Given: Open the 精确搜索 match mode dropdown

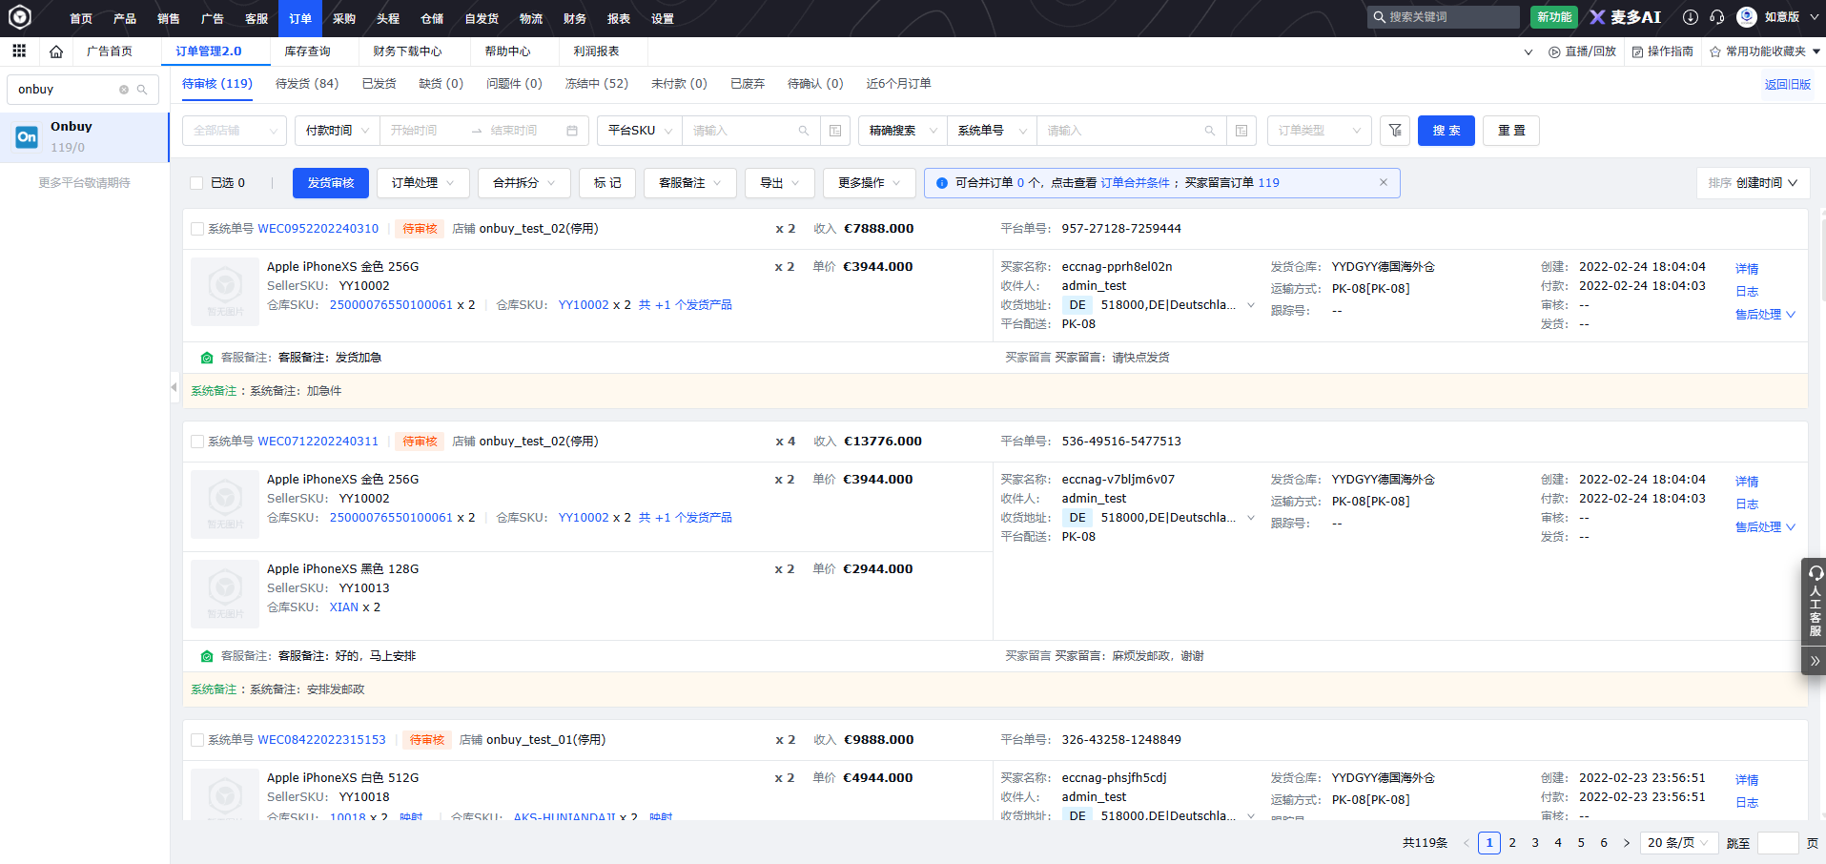Looking at the screenshot, I should [x=903, y=131].
